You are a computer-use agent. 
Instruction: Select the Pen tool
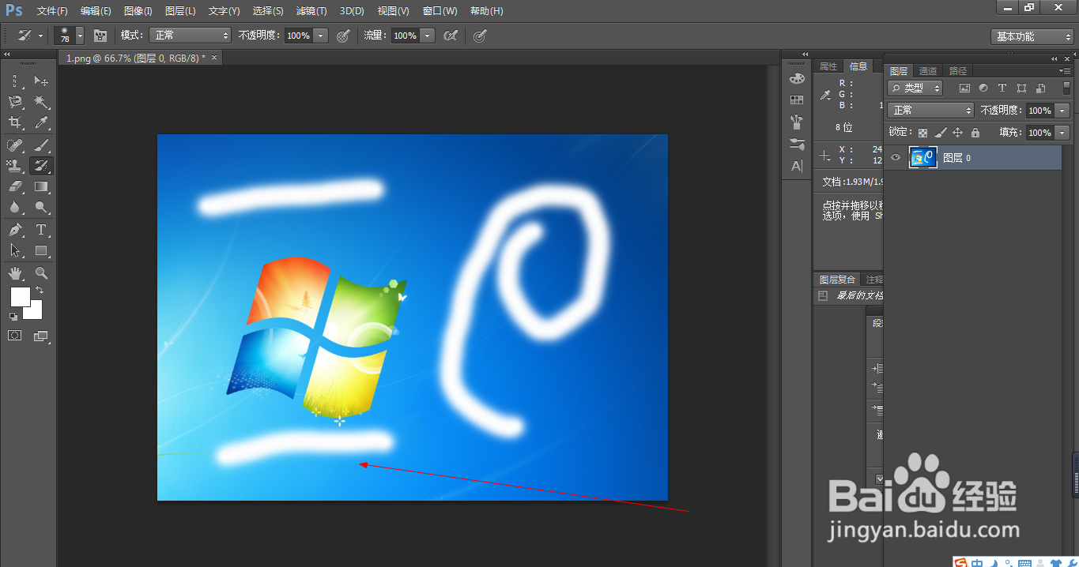tap(15, 230)
